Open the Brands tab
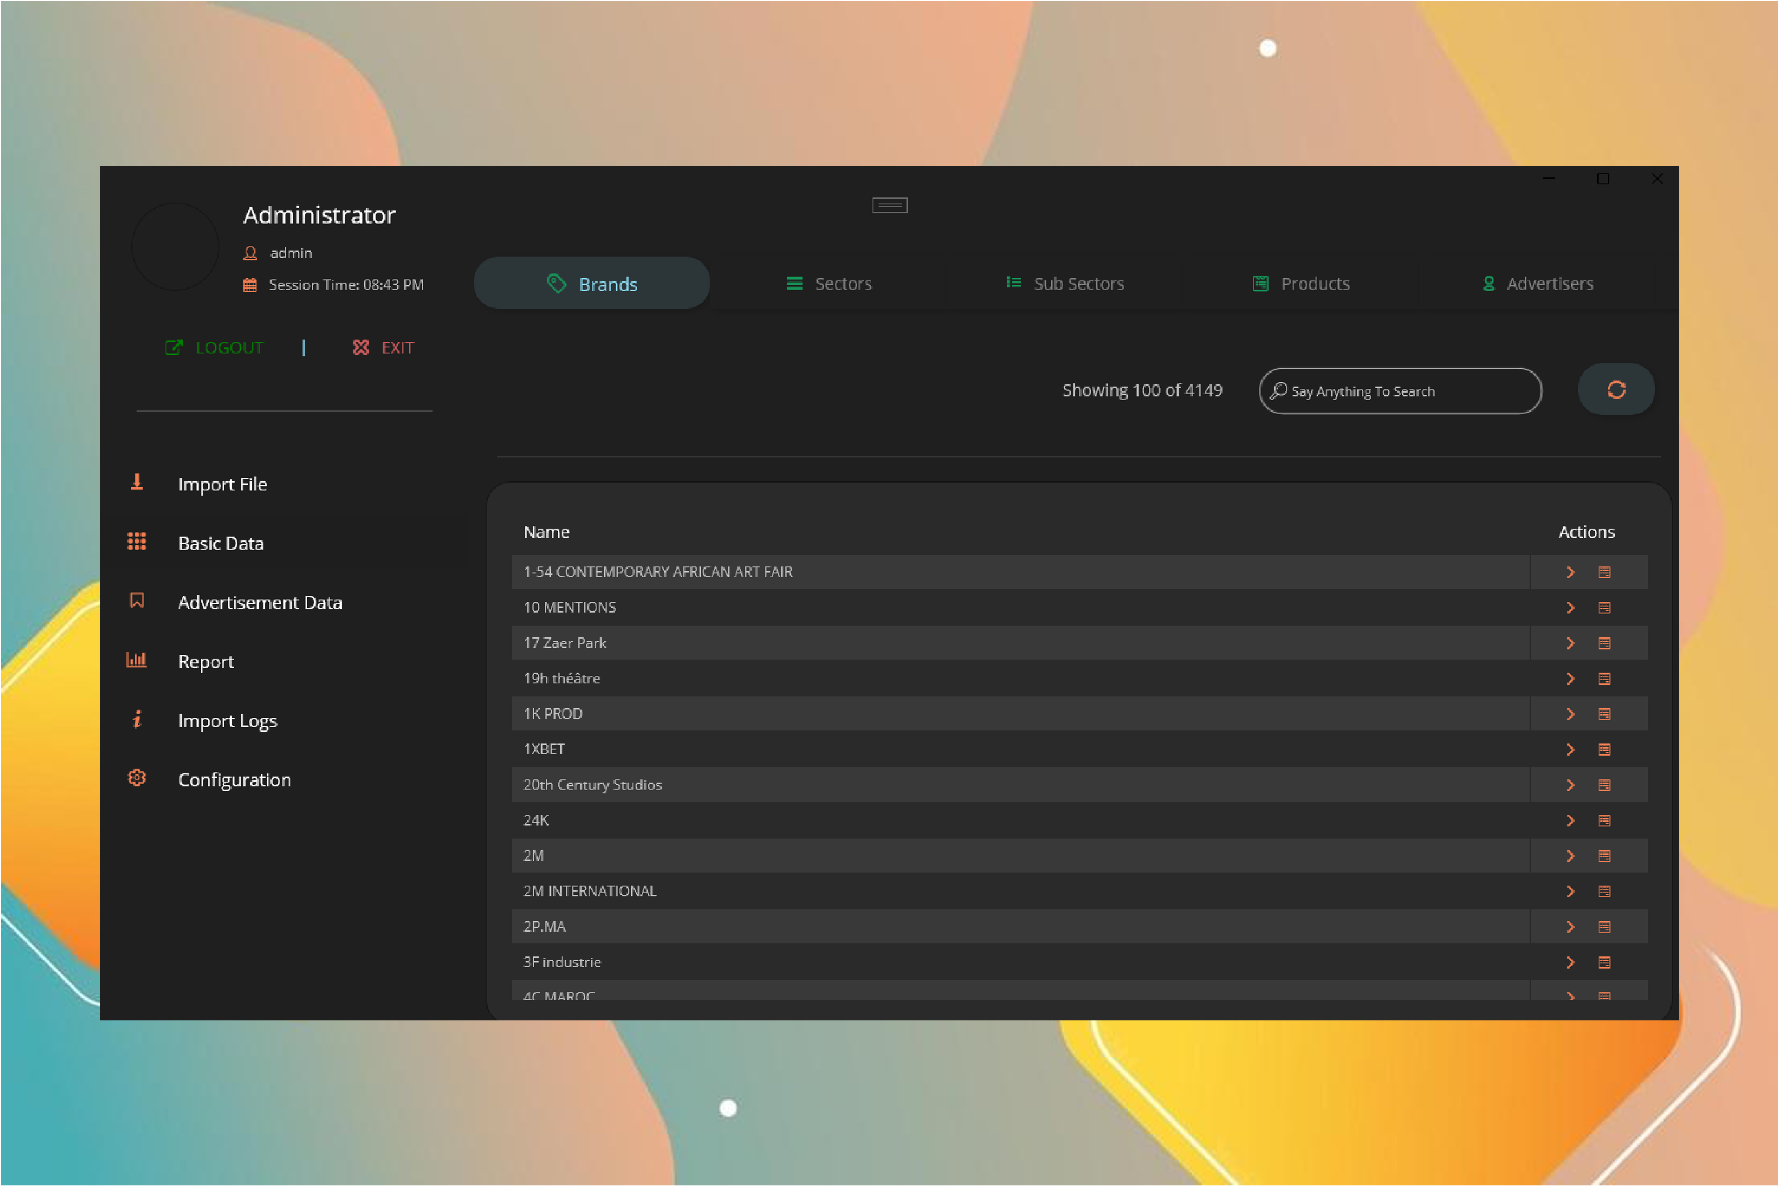The image size is (1779, 1186). [x=591, y=283]
